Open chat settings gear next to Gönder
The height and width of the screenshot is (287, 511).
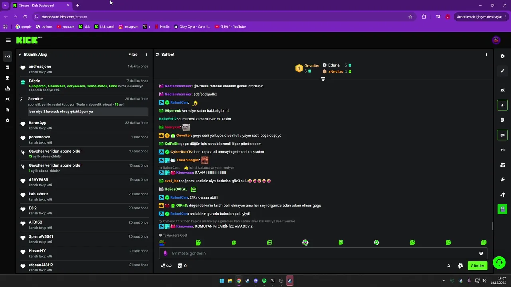pyautogui.click(x=449, y=266)
